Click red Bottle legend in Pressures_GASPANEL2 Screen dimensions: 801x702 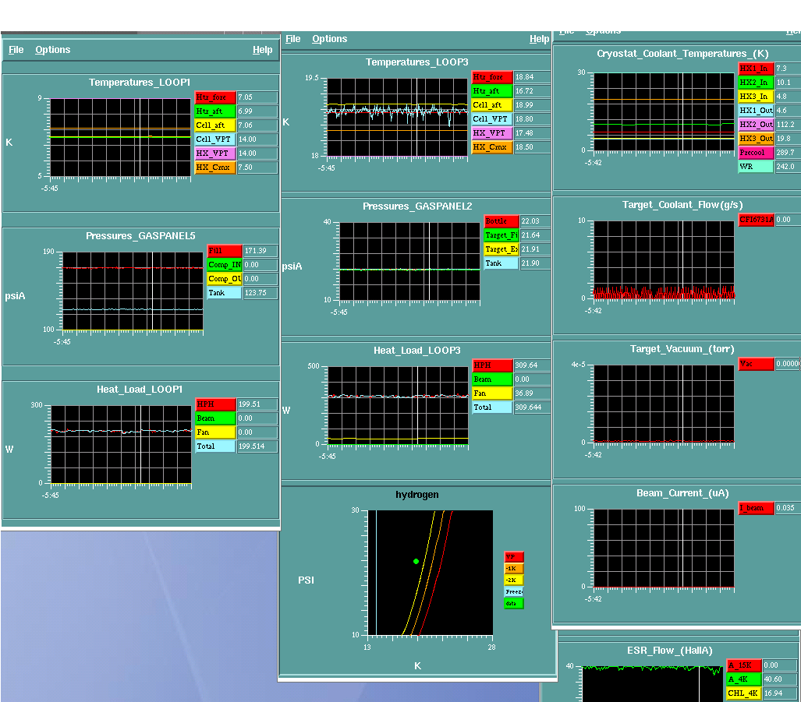(x=502, y=221)
